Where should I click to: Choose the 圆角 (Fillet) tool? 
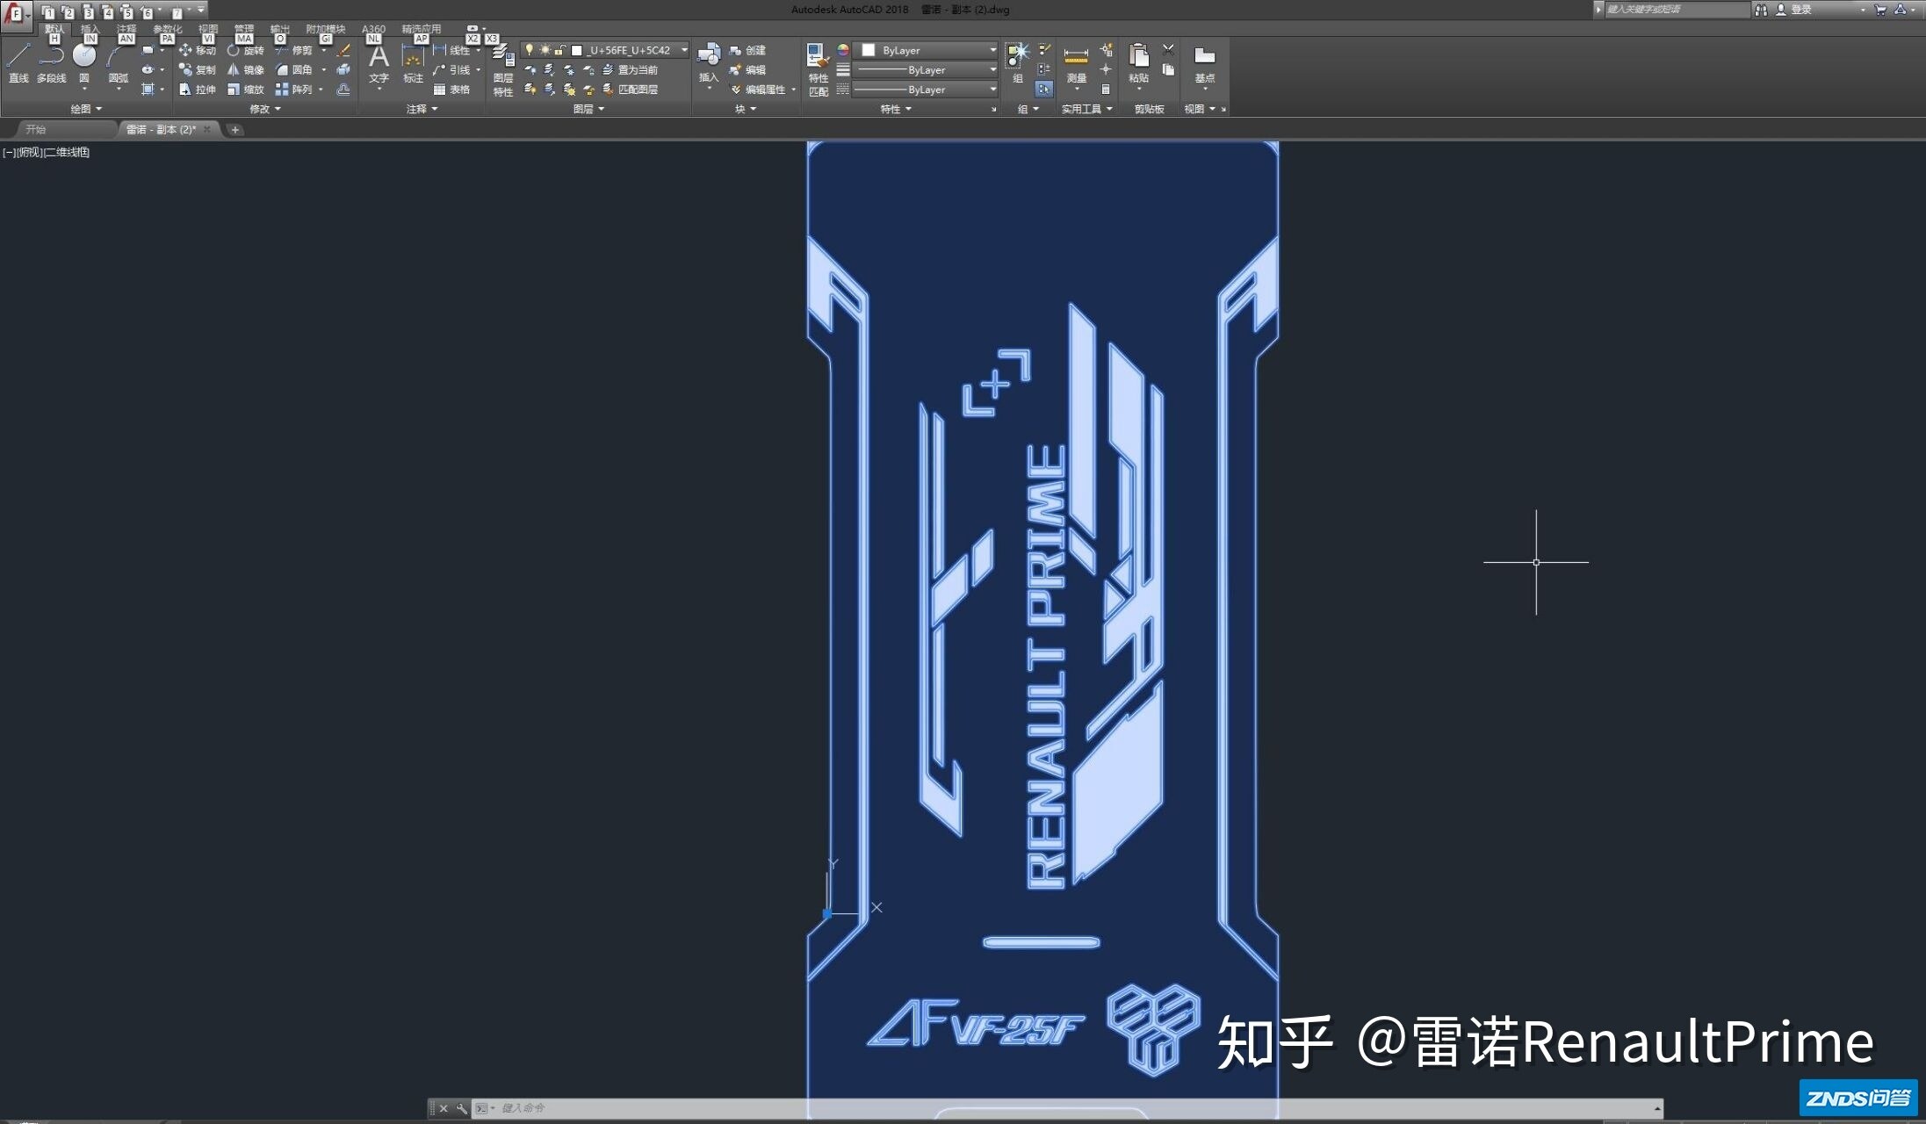[294, 69]
